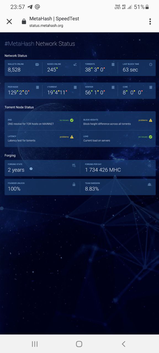
Task: Click Latency test for torrents text
Action: click(22, 141)
